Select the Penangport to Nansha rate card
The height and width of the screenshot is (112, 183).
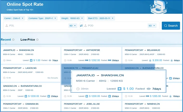click(152, 106)
